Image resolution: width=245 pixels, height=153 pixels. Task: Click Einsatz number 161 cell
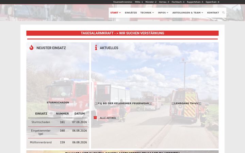[x=62, y=122]
